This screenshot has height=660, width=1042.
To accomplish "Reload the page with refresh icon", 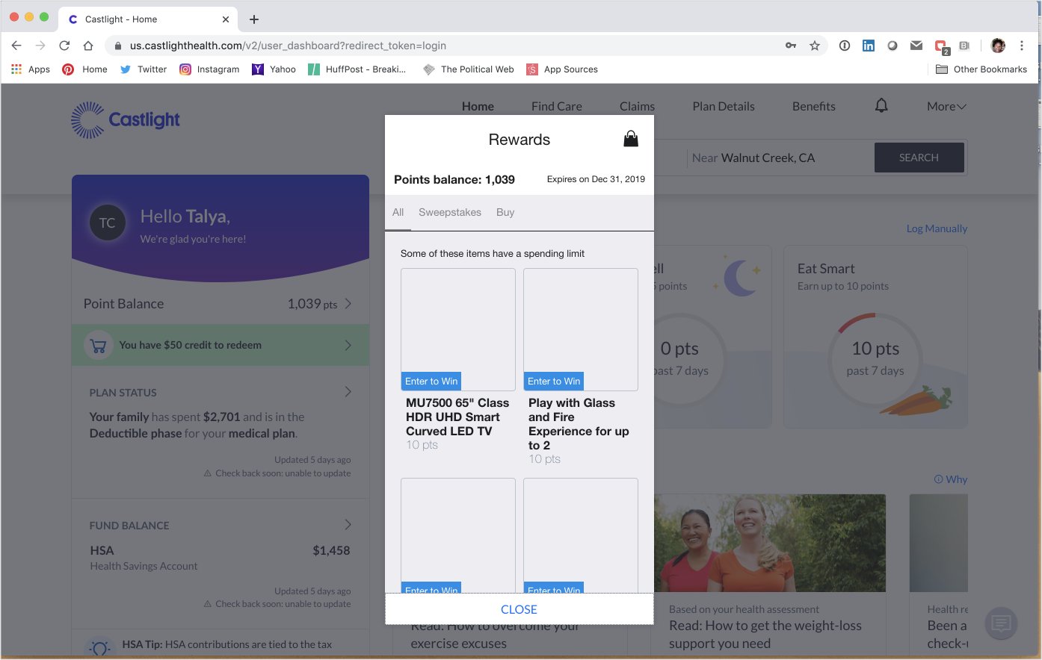I will 64,46.
